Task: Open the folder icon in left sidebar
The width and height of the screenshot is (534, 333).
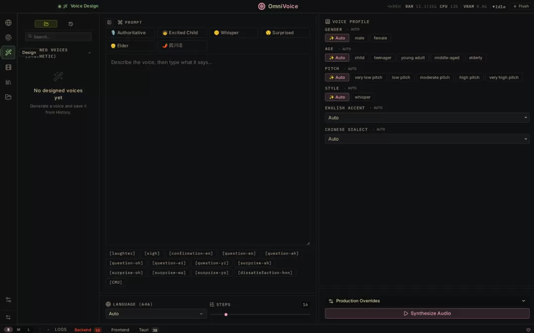Action: (x=8, y=97)
